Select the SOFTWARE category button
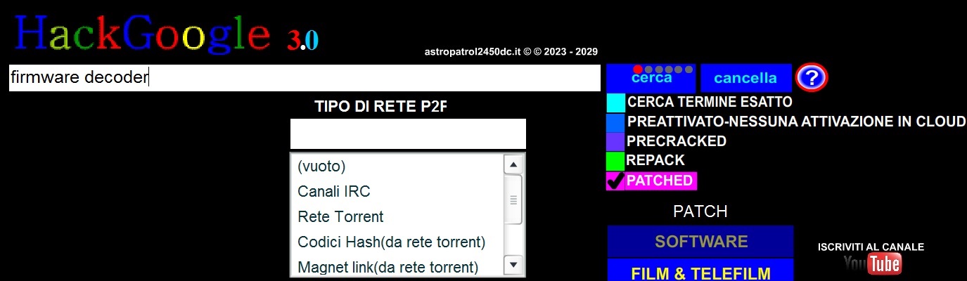This screenshot has height=281, width=967. 700,242
